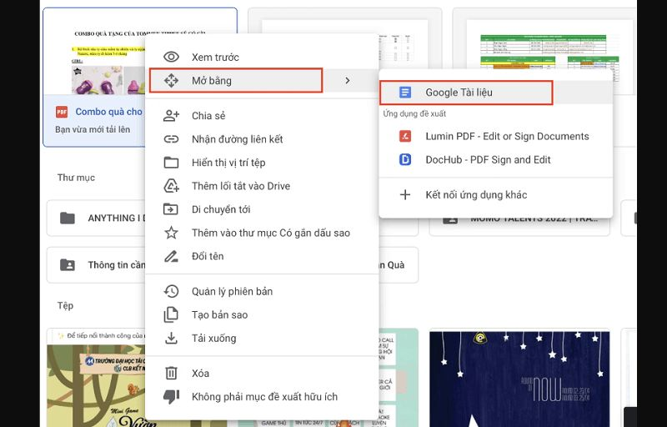Click the Combo quà cho file name
The width and height of the screenshot is (667, 427).
[109, 112]
